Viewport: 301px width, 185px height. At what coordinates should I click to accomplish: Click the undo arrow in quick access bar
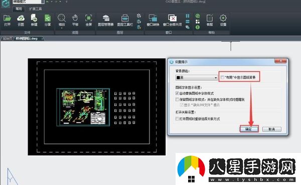tap(48, 1)
